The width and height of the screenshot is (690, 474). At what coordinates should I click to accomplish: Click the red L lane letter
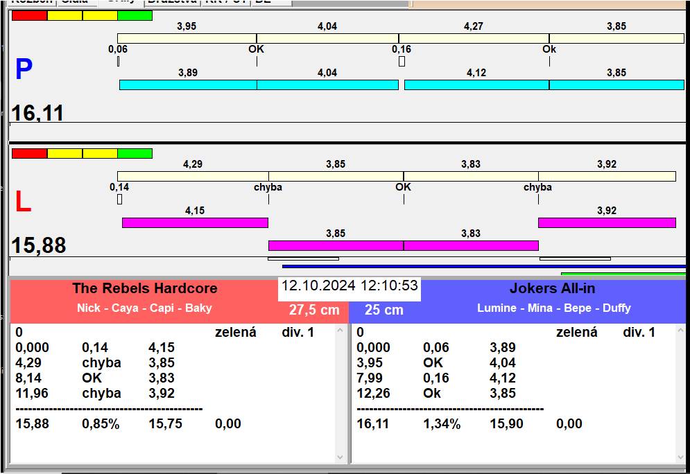pos(24,202)
